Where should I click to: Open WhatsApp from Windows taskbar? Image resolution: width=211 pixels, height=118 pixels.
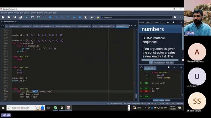click(x=55, y=108)
